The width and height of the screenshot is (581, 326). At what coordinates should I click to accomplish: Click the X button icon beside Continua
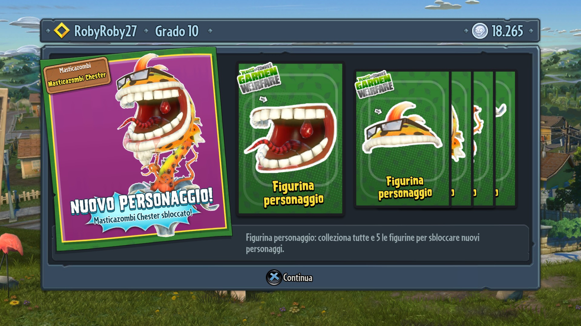point(274,277)
